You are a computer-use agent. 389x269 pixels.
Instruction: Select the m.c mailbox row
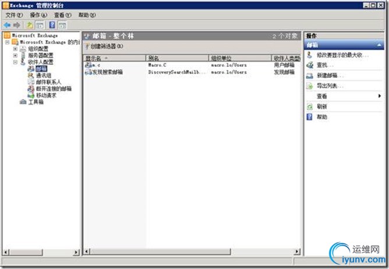pyautogui.click(x=192, y=65)
